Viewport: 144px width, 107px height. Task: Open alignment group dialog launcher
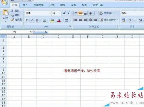pyautogui.click(x=118, y=26)
